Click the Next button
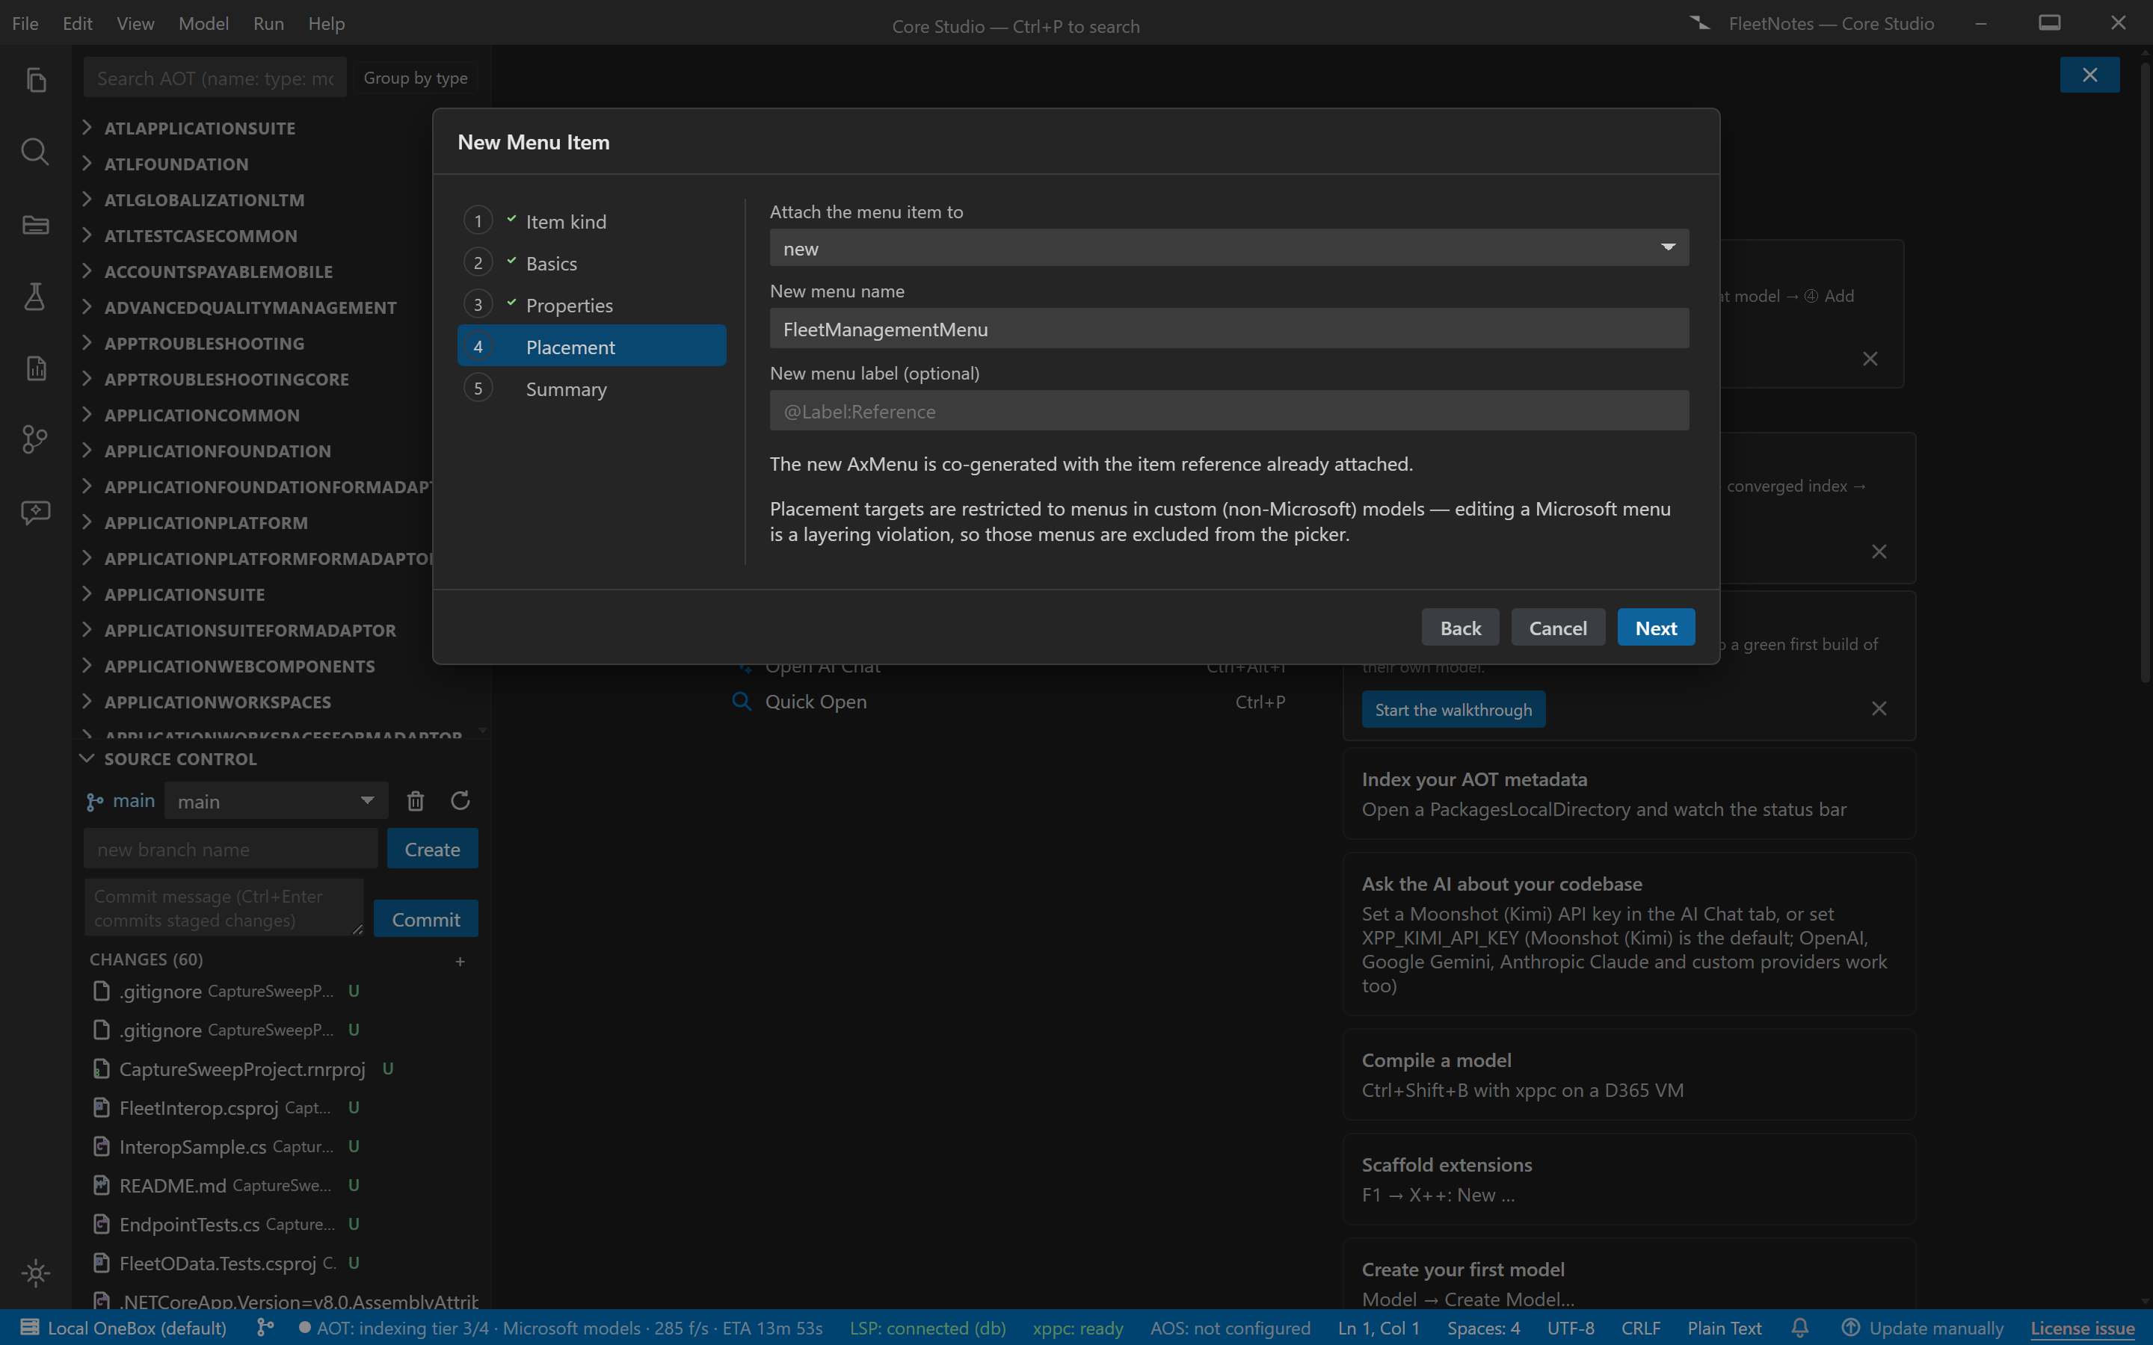The width and height of the screenshot is (2153, 1345). (1656, 627)
